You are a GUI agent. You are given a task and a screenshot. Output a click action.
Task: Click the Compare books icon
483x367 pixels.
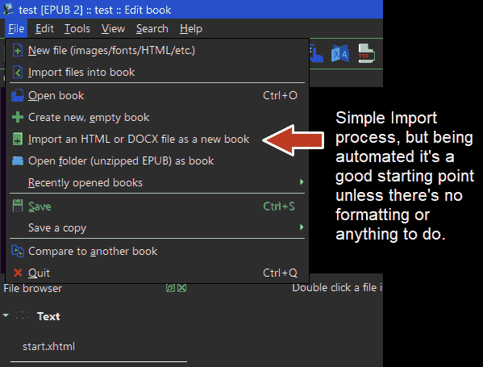18,251
